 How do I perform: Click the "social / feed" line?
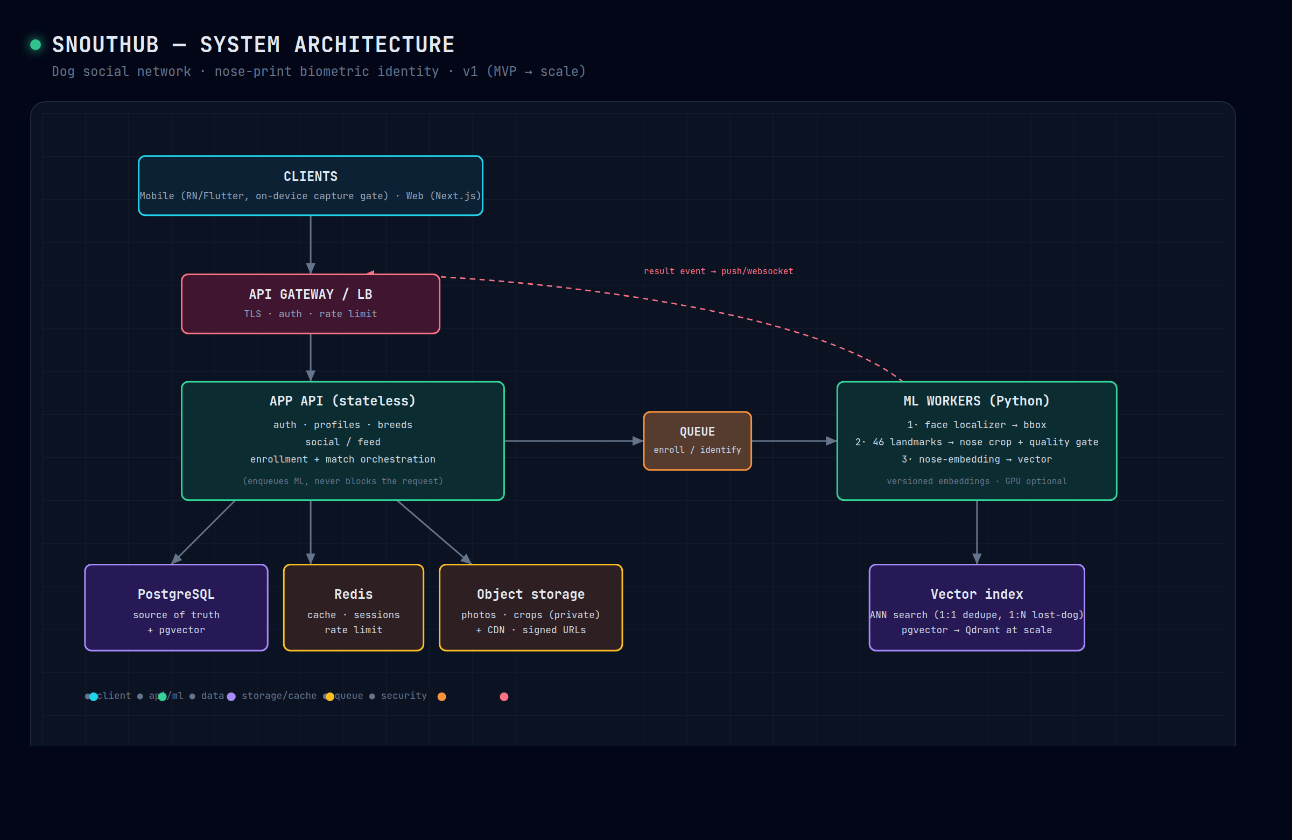point(342,442)
